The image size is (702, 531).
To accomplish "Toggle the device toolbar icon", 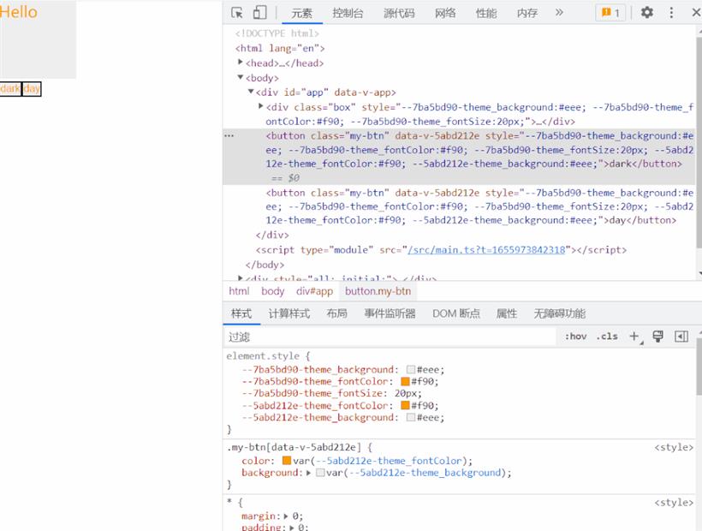I will click(x=259, y=13).
